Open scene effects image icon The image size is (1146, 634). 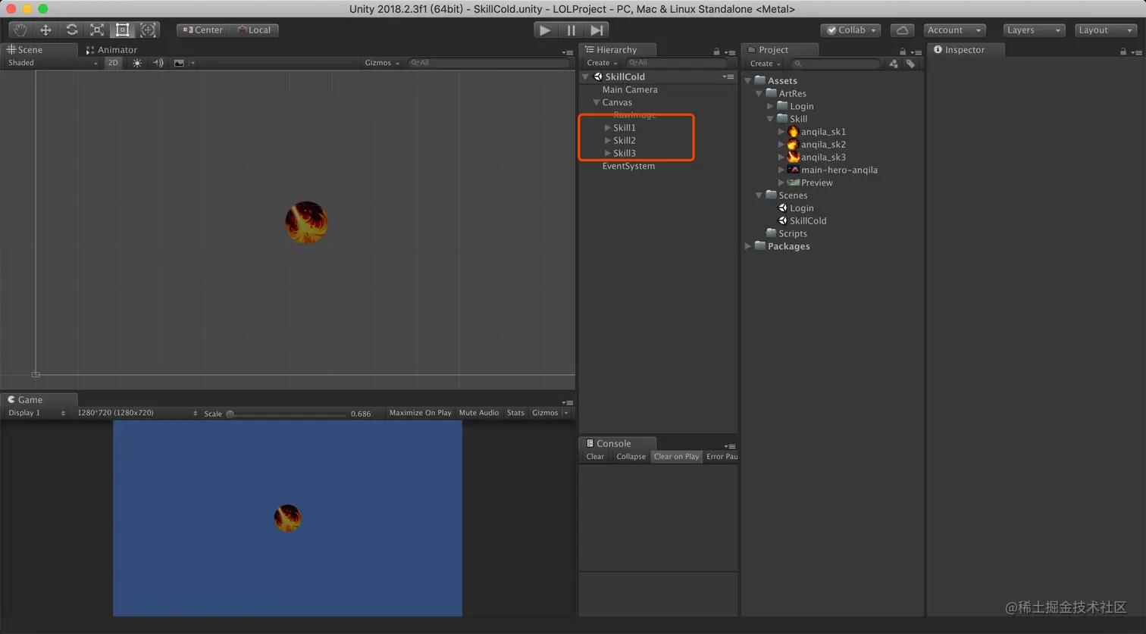click(x=179, y=63)
